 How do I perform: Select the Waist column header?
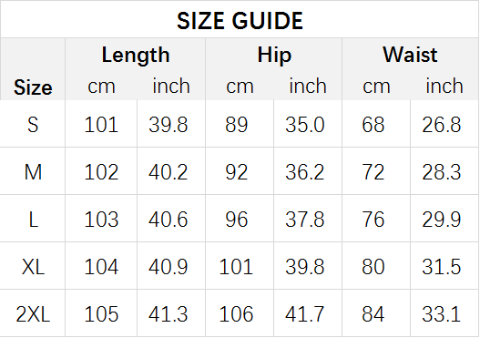tap(410, 55)
